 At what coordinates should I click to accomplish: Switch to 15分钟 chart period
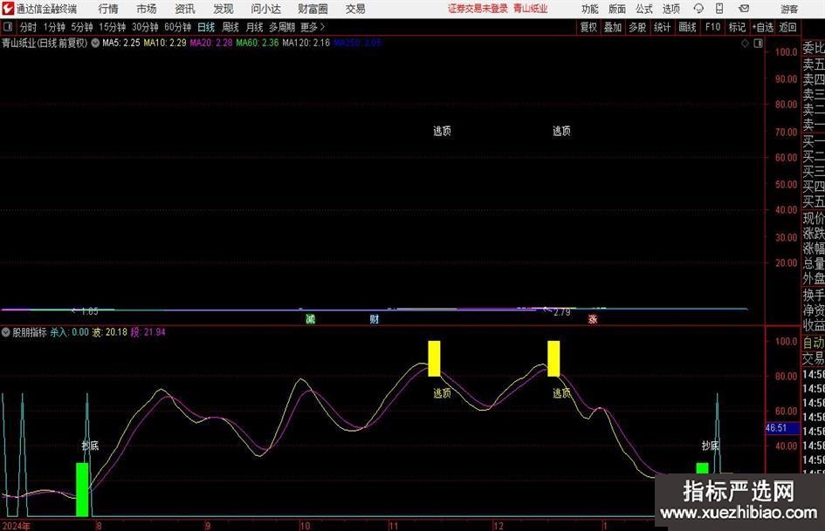112,27
